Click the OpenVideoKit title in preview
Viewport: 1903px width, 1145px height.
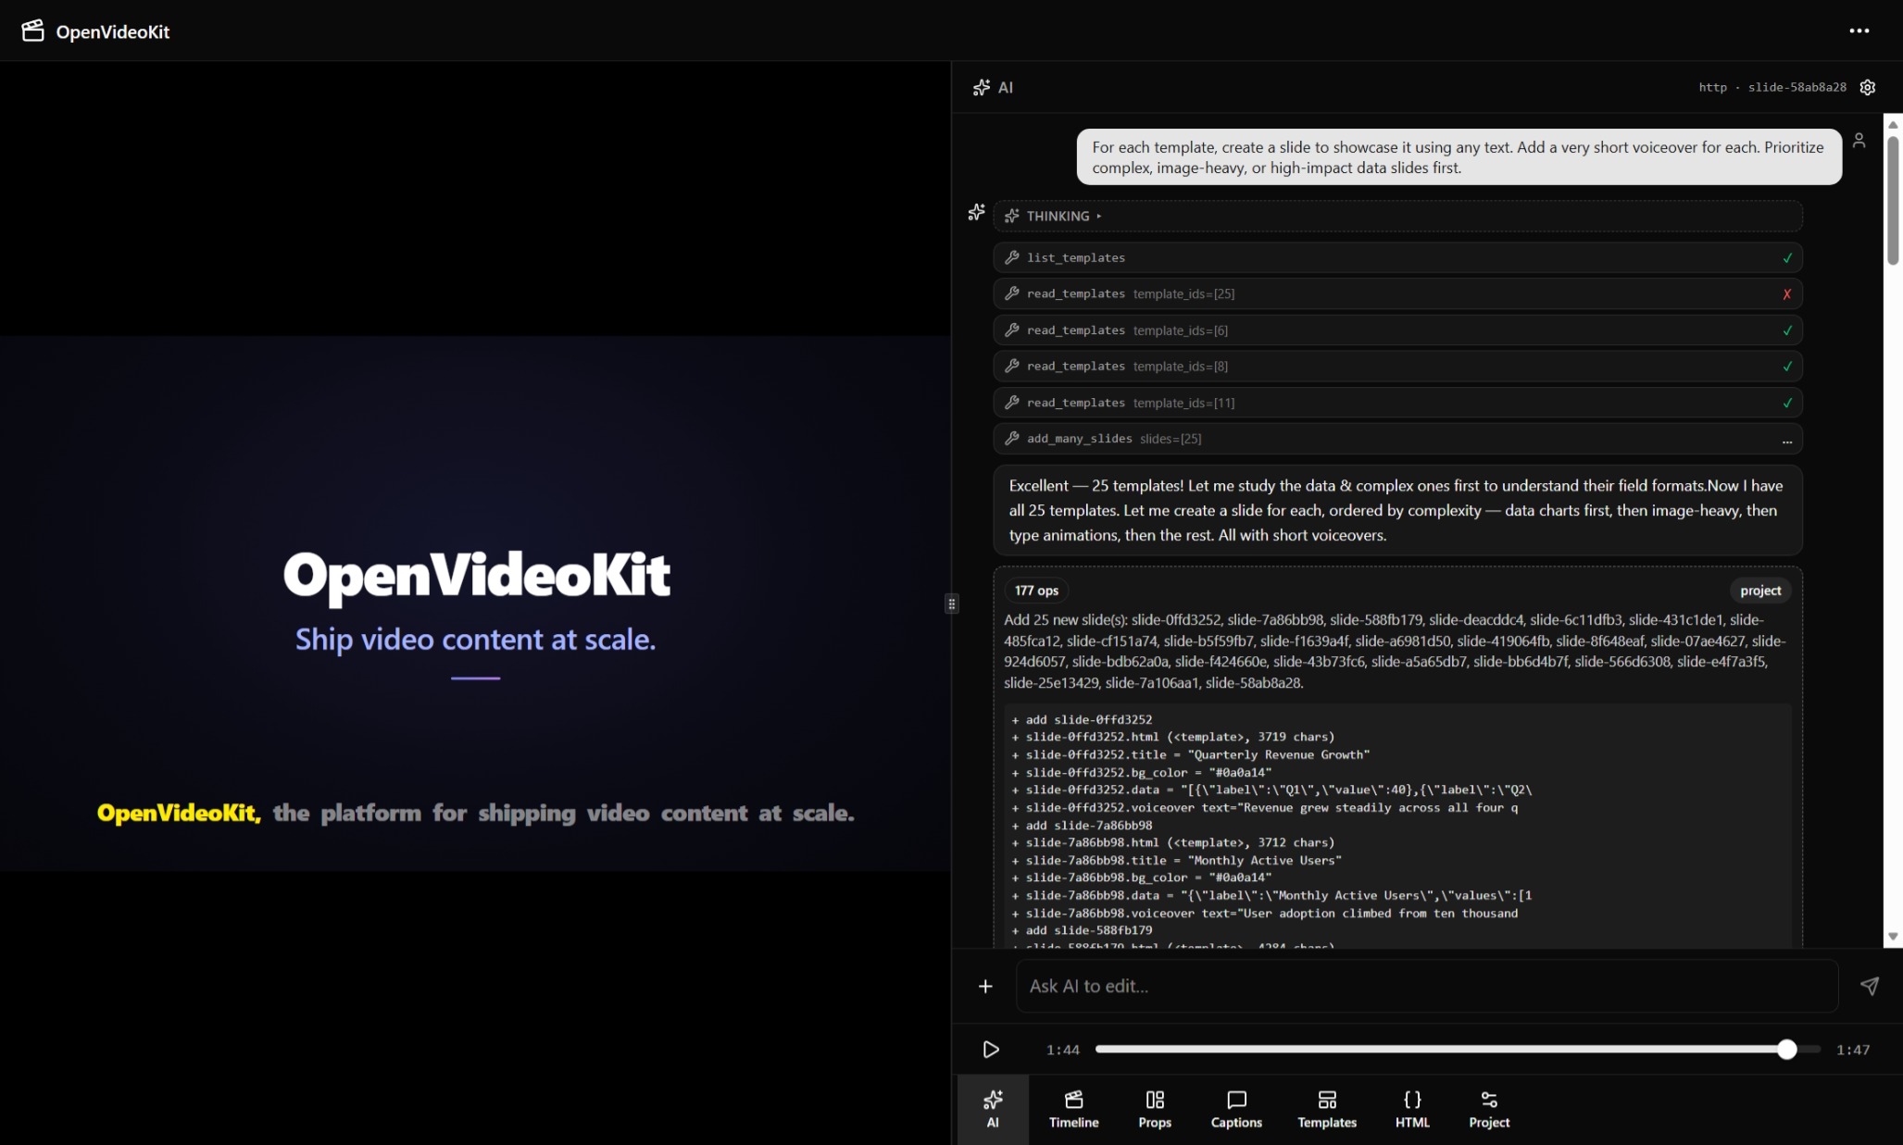tap(476, 575)
